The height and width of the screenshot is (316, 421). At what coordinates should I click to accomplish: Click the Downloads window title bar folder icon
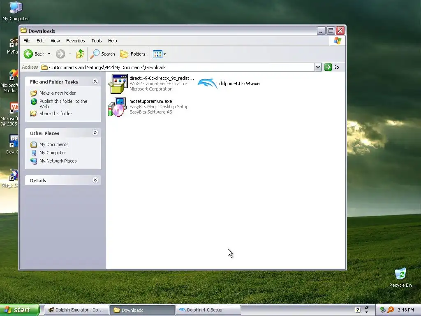point(24,30)
